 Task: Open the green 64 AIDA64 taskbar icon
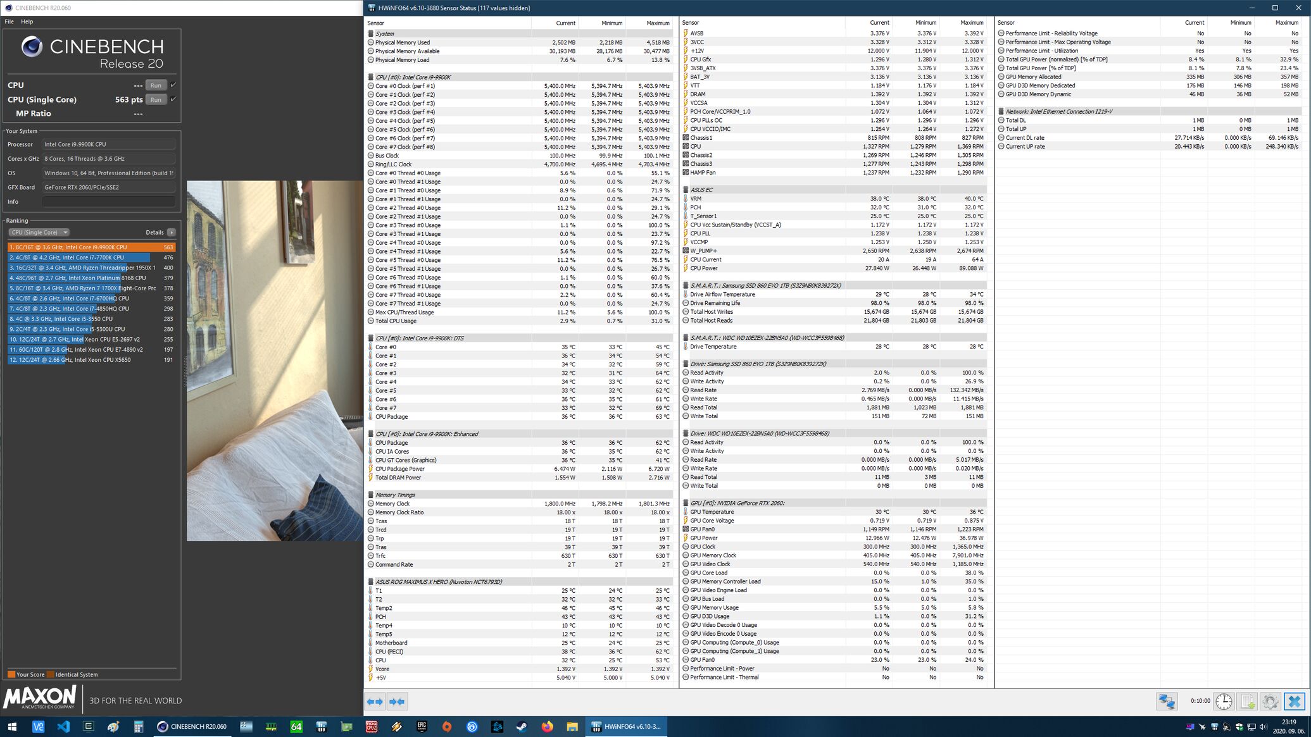(296, 726)
